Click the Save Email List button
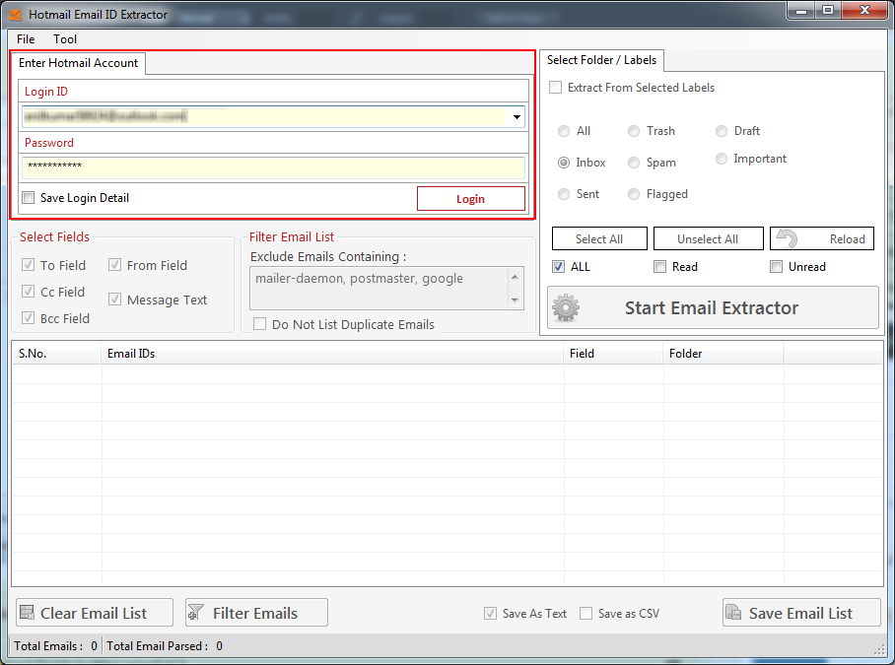Viewport: 895px width, 665px height. point(801,613)
